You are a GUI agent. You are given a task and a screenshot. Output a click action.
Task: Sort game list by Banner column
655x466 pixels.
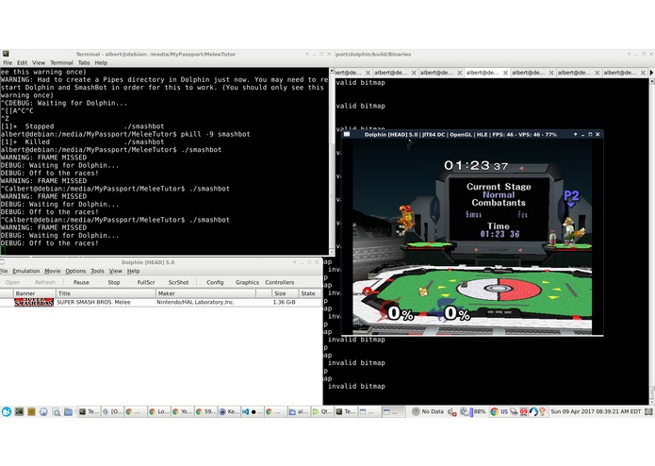tap(34, 293)
